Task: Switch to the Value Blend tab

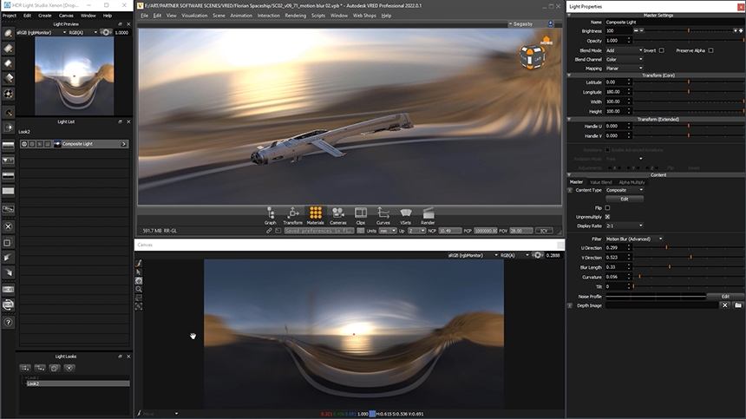Action: [x=601, y=182]
